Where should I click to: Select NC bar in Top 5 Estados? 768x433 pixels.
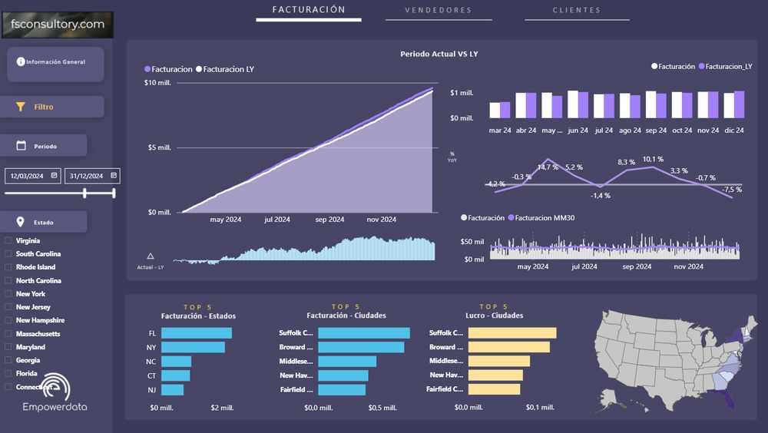(x=177, y=362)
